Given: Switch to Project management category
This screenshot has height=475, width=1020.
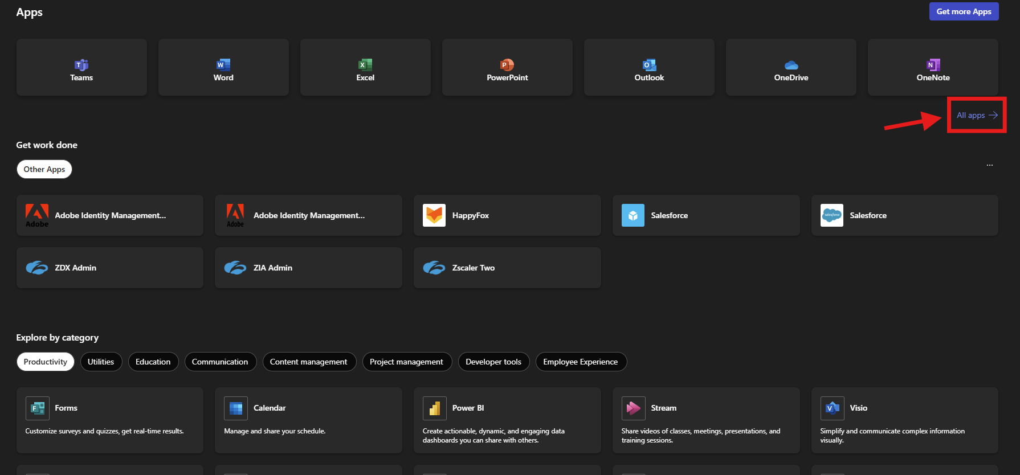Looking at the screenshot, I should pos(407,362).
